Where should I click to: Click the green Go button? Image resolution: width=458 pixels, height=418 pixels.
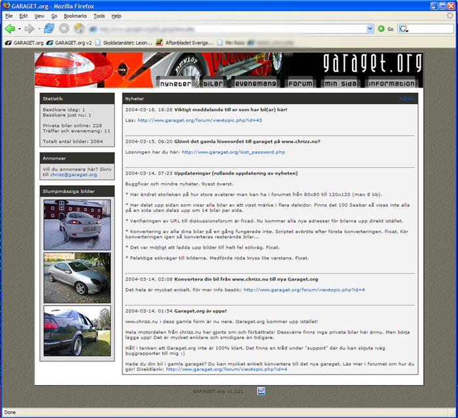[385, 29]
